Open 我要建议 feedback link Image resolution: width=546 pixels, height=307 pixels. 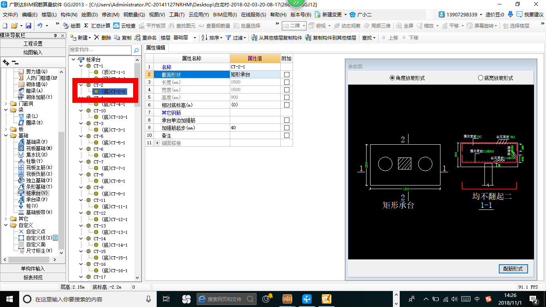pos(530,14)
